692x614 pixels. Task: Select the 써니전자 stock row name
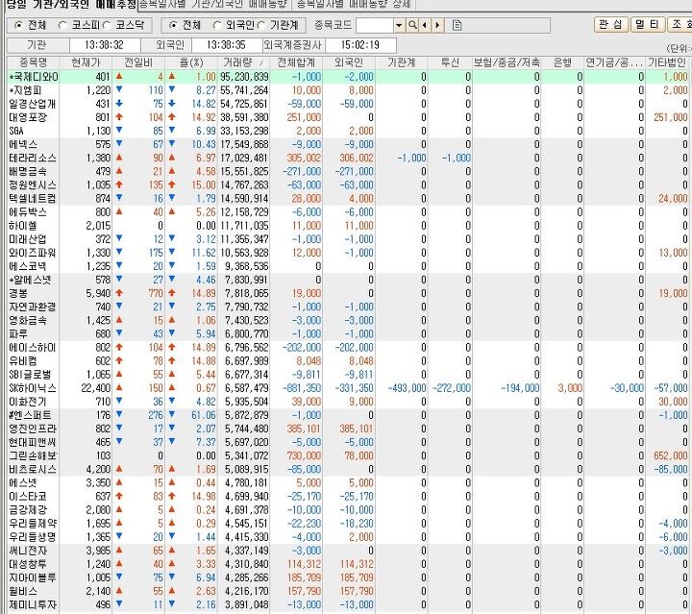point(28,551)
